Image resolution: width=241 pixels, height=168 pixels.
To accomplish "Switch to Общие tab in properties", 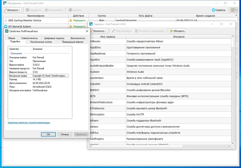I will (x=11, y=38).
